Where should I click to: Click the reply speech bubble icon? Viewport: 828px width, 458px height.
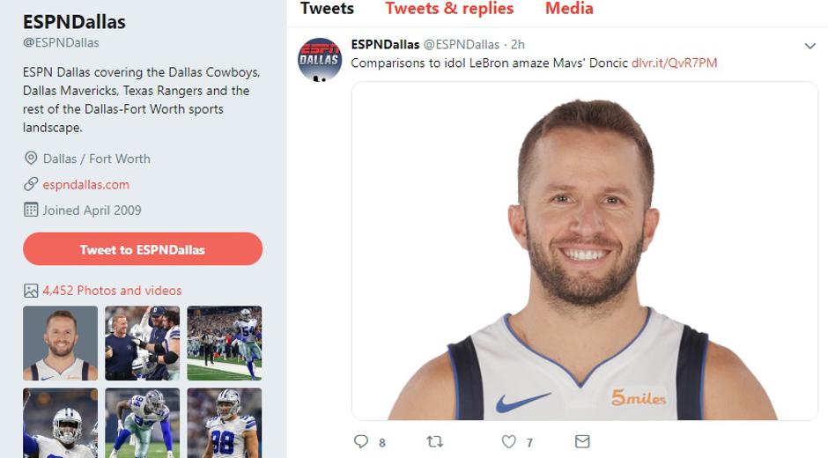coord(361,441)
